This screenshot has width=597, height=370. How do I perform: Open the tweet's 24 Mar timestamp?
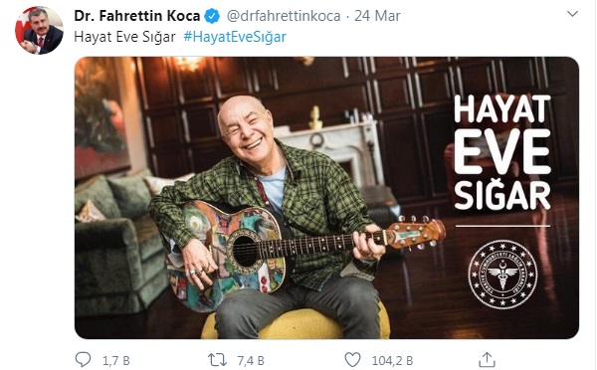(377, 16)
